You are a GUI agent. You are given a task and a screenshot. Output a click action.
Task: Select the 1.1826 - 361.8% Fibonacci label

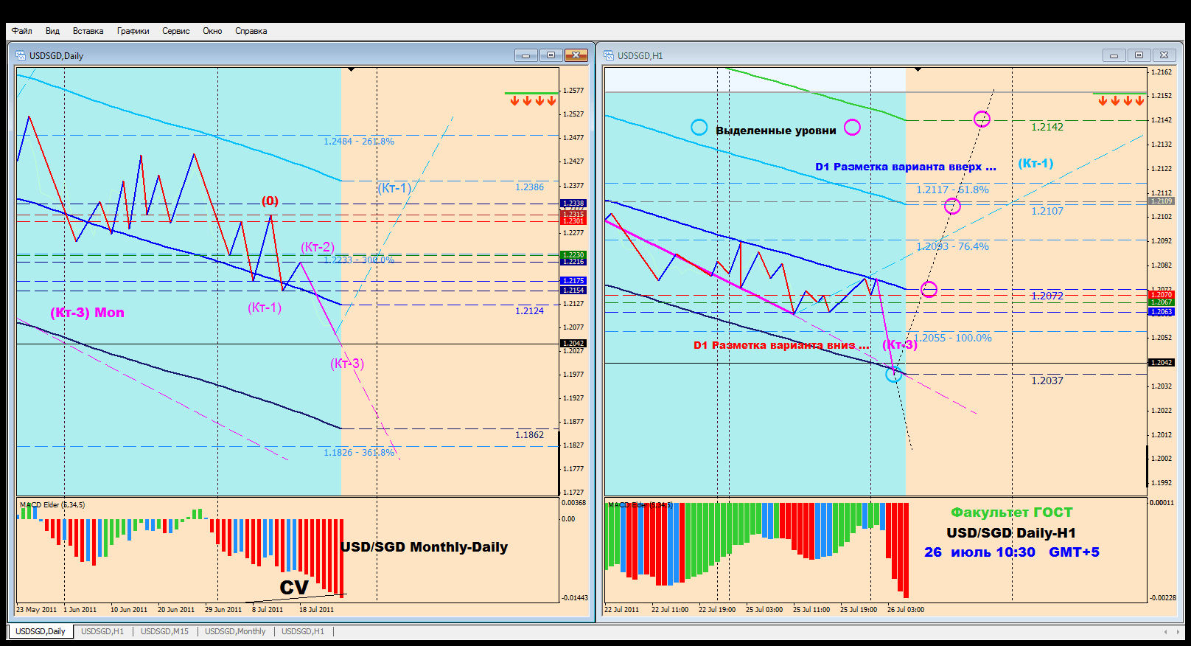tap(359, 453)
